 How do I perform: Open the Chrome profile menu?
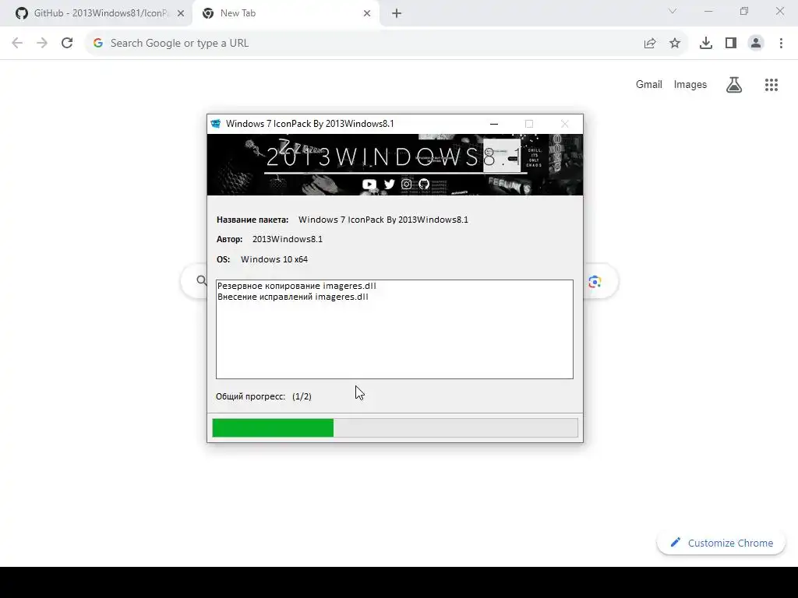tap(756, 43)
